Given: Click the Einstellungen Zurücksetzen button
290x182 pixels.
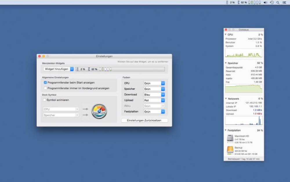Looking at the screenshot, I should point(144,120).
